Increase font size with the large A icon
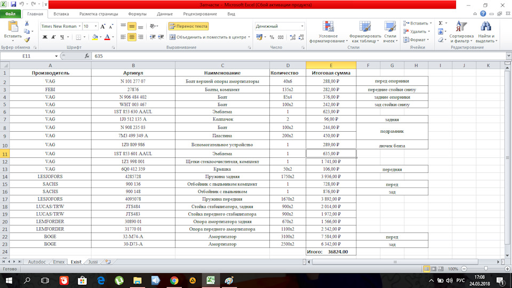 [103, 27]
